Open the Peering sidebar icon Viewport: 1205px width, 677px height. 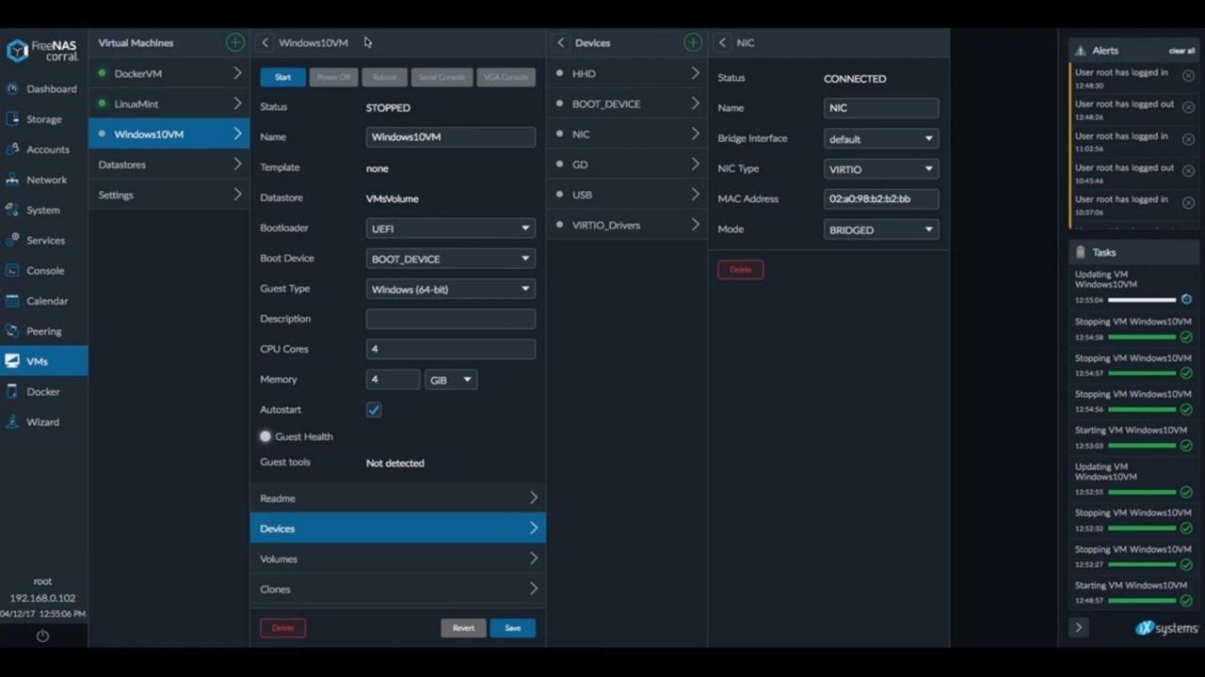[x=12, y=331]
